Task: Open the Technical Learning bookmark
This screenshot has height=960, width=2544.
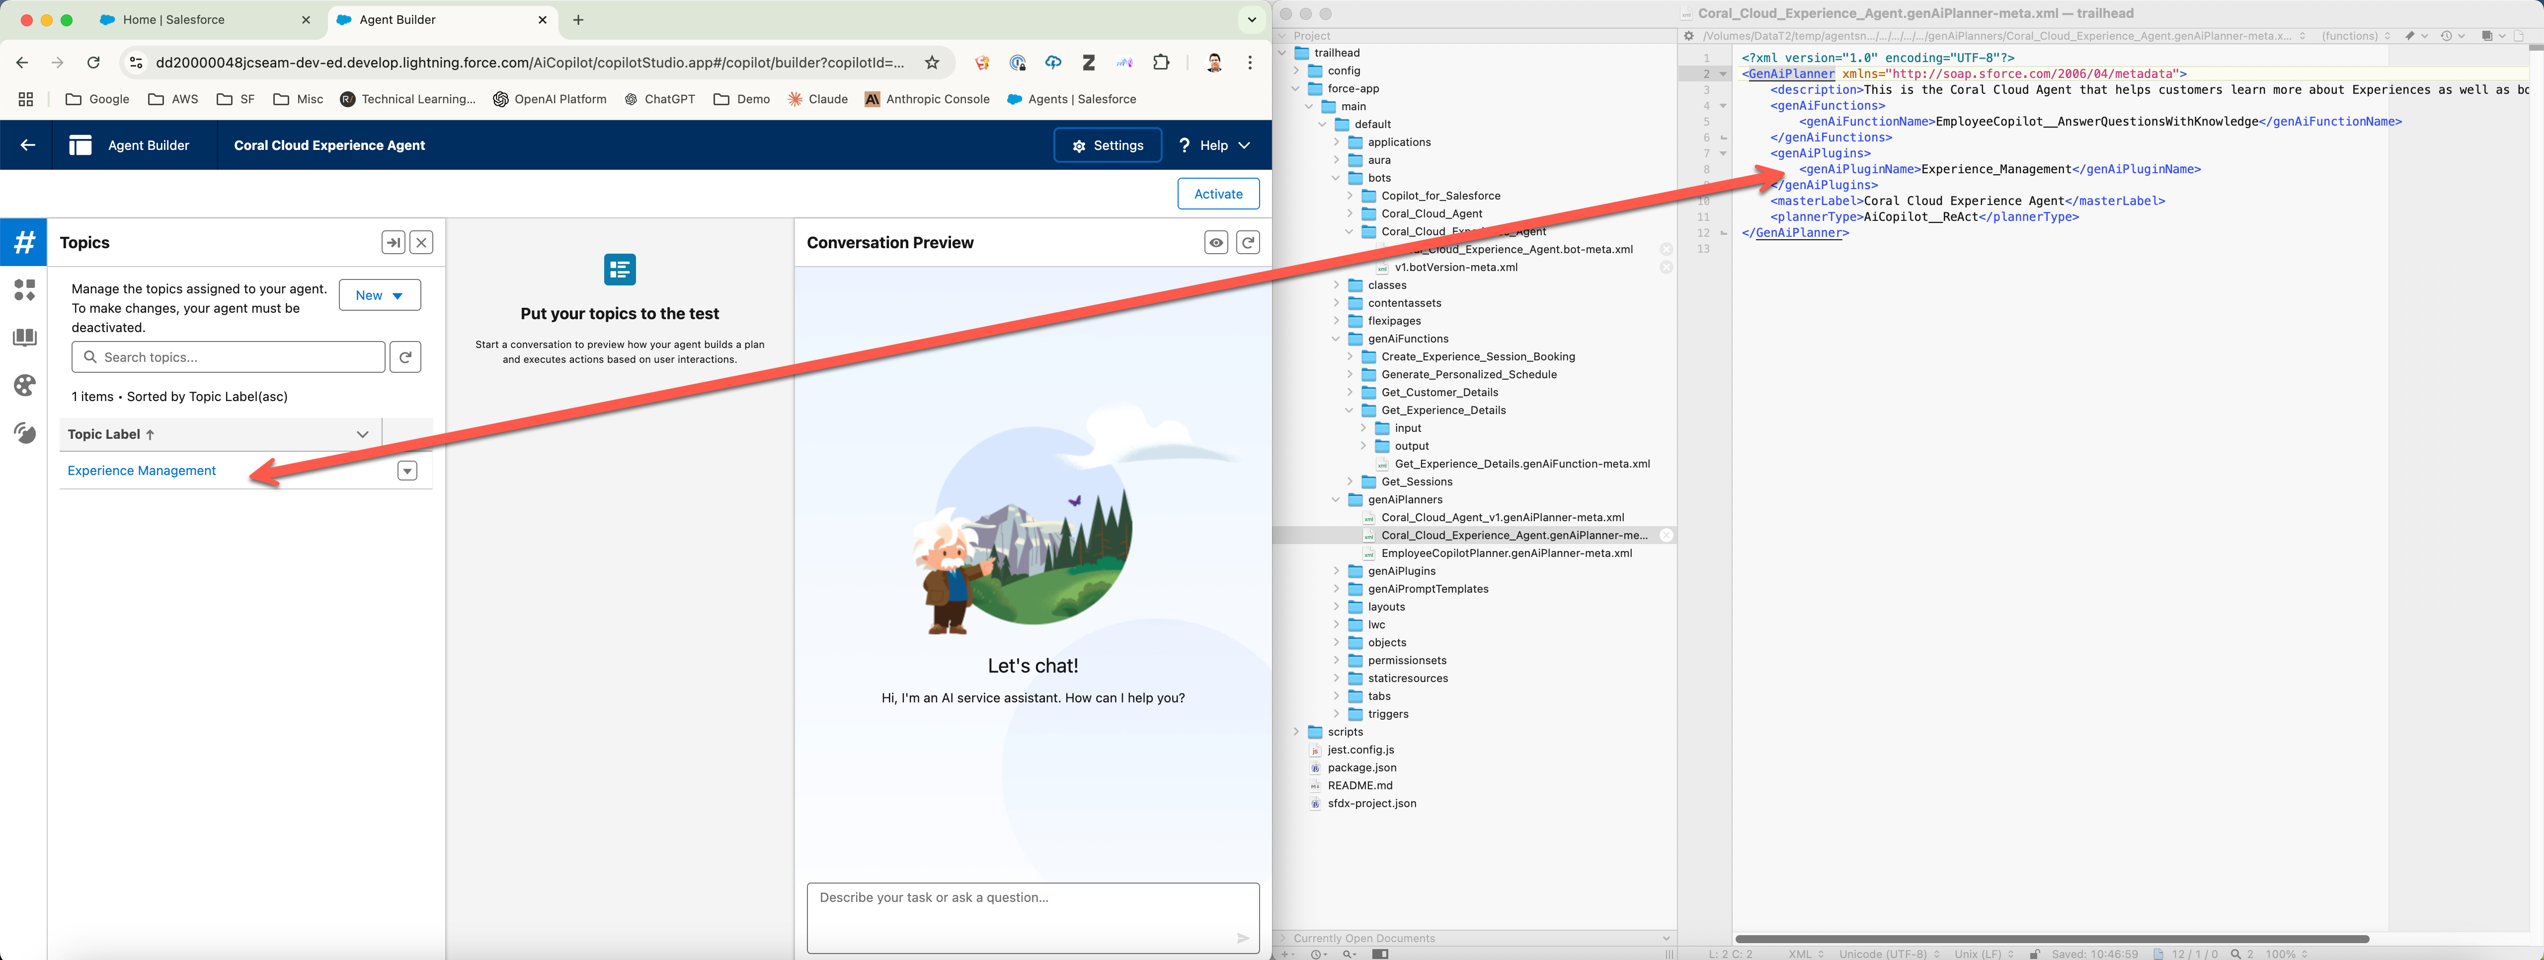Action: pyautogui.click(x=407, y=99)
